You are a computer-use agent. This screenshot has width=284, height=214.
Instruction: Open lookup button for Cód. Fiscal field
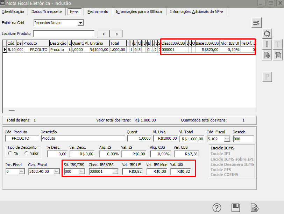227,139
